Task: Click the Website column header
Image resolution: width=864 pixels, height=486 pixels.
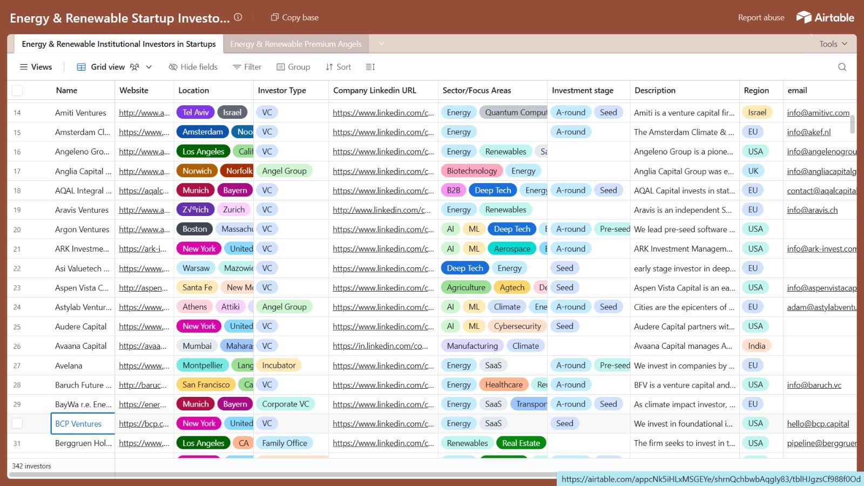Action: (x=144, y=90)
